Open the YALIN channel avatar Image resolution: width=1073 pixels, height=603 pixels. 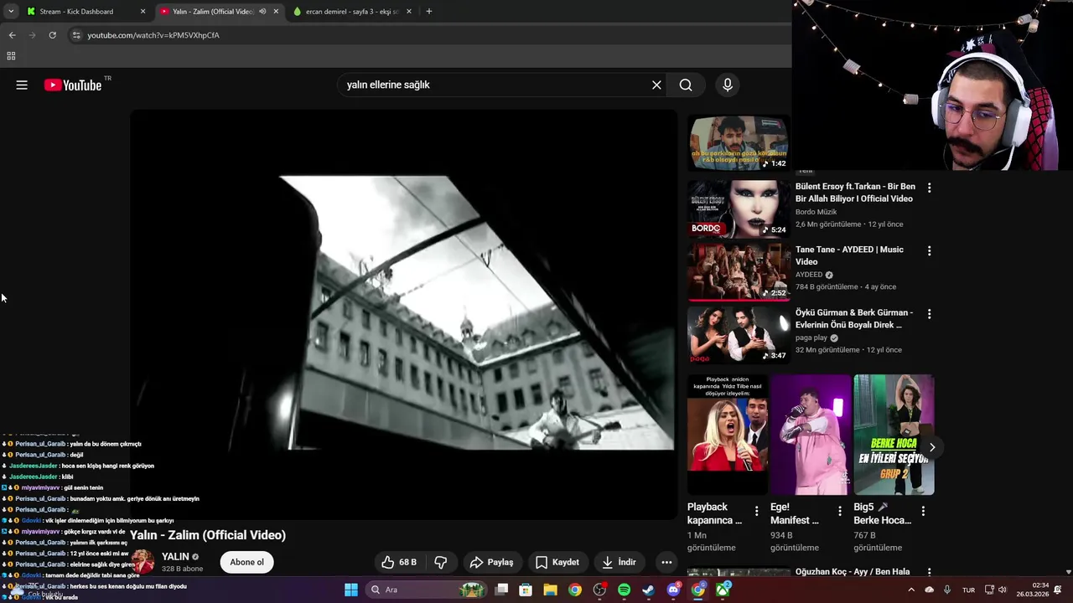(143, 562)
